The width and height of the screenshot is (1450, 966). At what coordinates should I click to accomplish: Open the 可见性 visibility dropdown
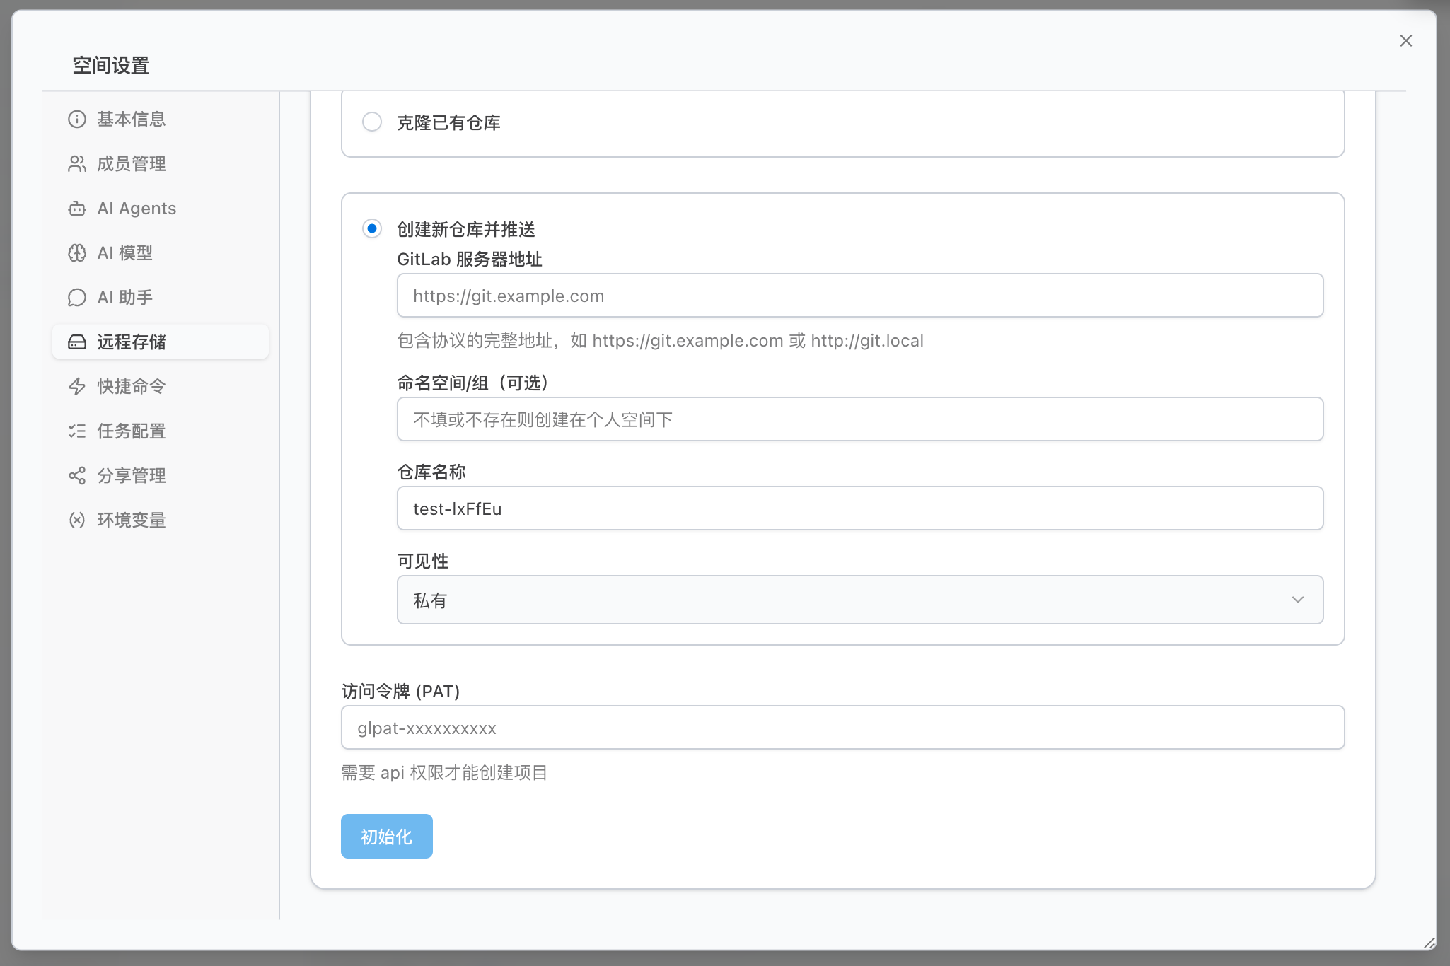(859, 600)
